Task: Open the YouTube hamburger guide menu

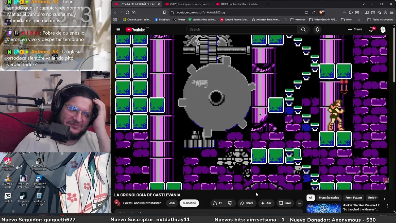Action: coord(118,29)
